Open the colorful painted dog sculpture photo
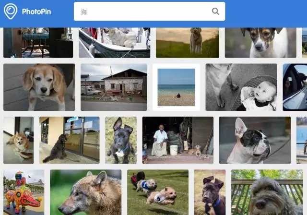 (24, 192)
